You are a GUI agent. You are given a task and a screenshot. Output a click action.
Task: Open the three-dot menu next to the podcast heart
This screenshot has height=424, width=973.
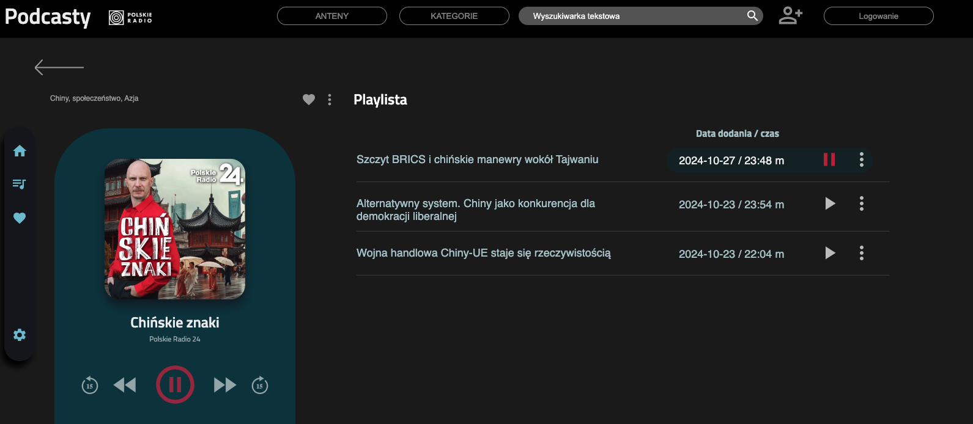(330, 100)
